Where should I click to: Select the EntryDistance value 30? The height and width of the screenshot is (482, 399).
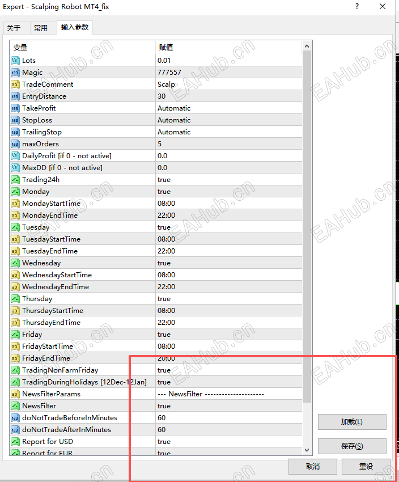point(162,96)
